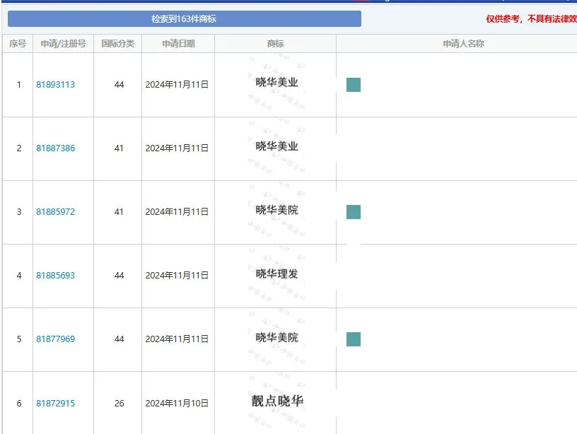577x434 pixels.
Task: Click the 靓点晓华 trademark image
Action: (276, 401)
